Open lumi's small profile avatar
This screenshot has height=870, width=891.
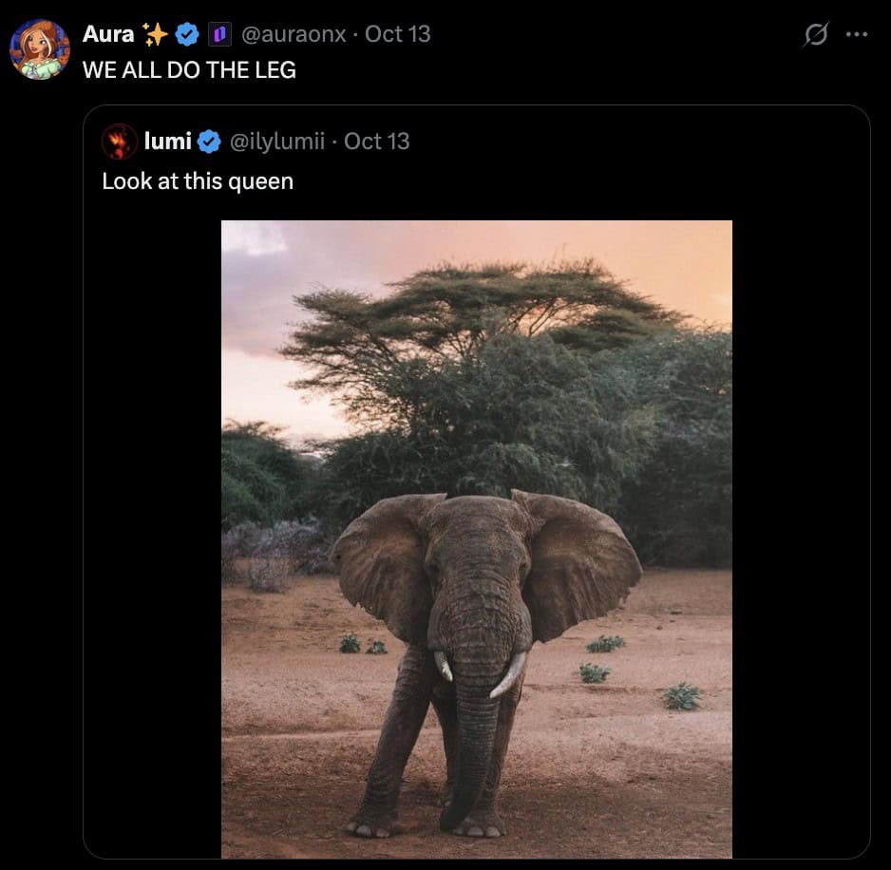tap(120, 142)
